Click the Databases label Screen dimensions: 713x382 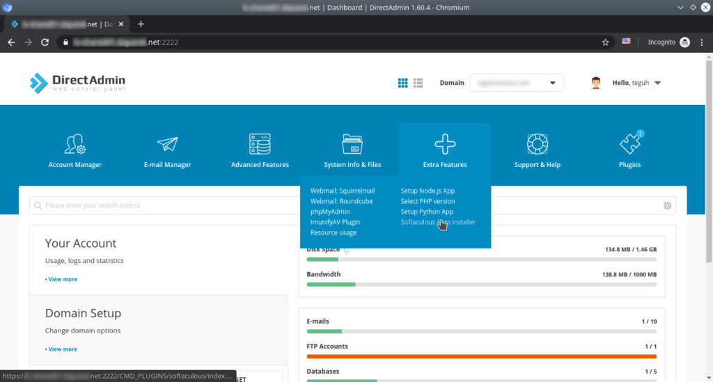[x=323, y=371]
